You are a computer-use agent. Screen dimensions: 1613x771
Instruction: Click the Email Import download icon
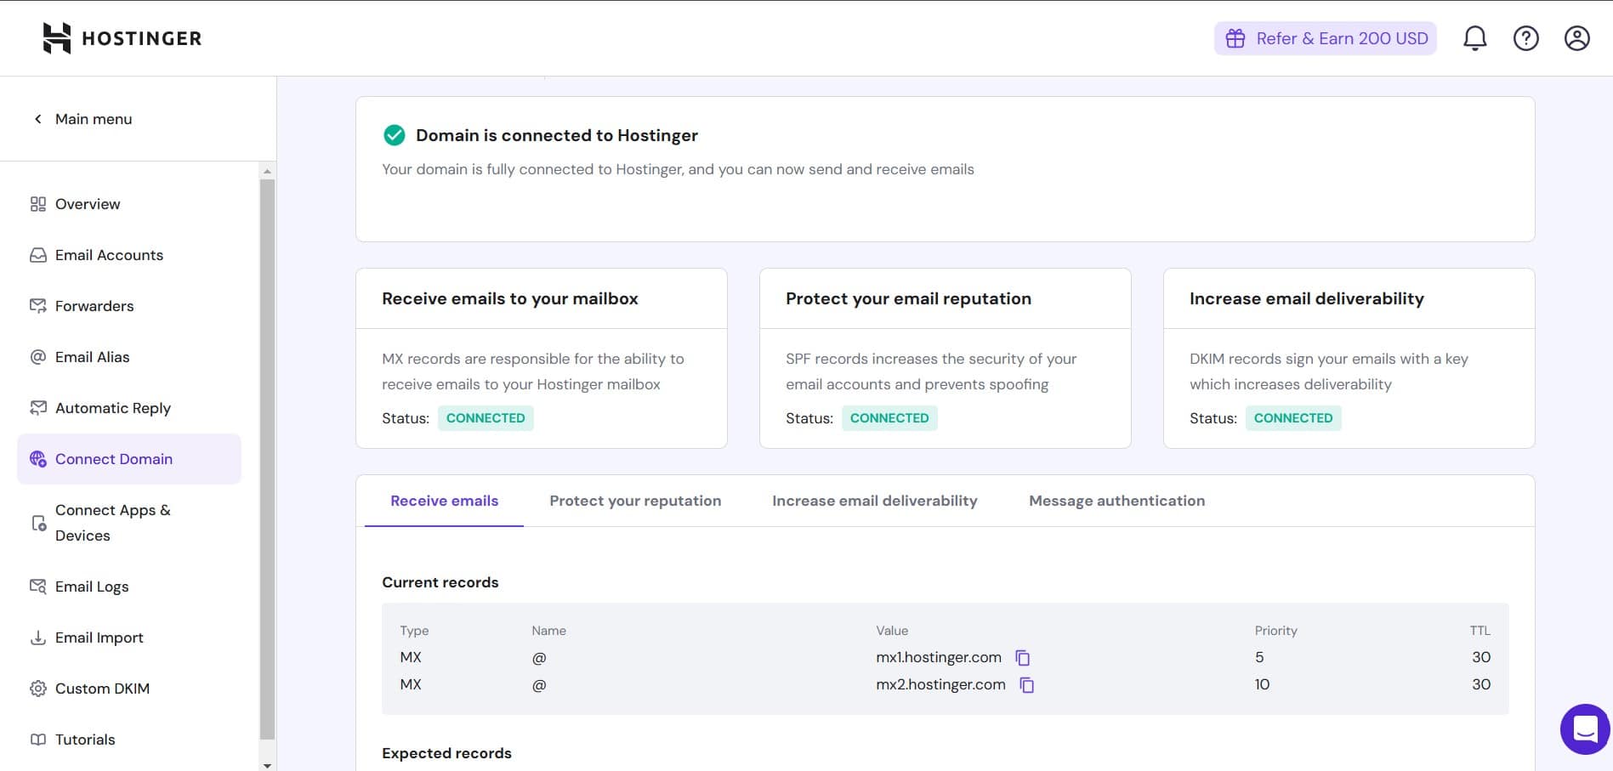click(x=38, y=638)
